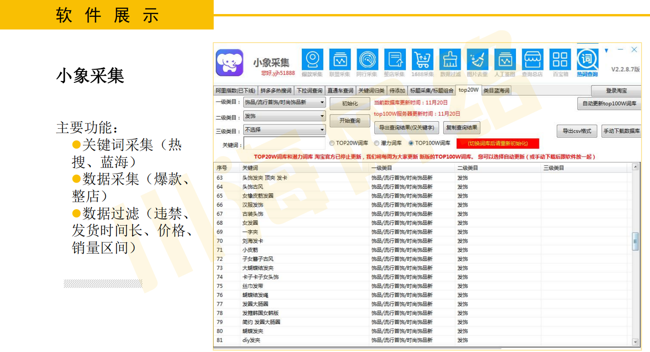
Task: Open the 整店采集 tool
Action: 395,60
